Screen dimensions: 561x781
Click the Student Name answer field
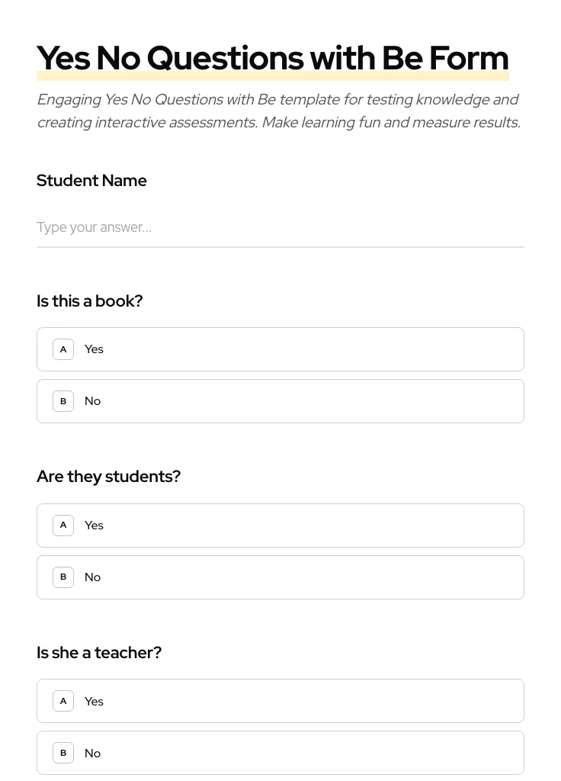tap(280, 227)
